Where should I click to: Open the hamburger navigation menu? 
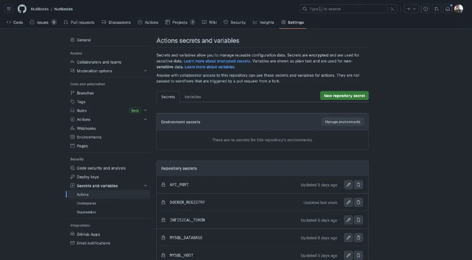(x=8, y=8)
